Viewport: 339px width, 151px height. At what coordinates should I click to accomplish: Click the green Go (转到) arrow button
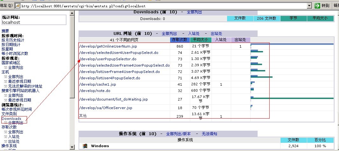(317, 6)
